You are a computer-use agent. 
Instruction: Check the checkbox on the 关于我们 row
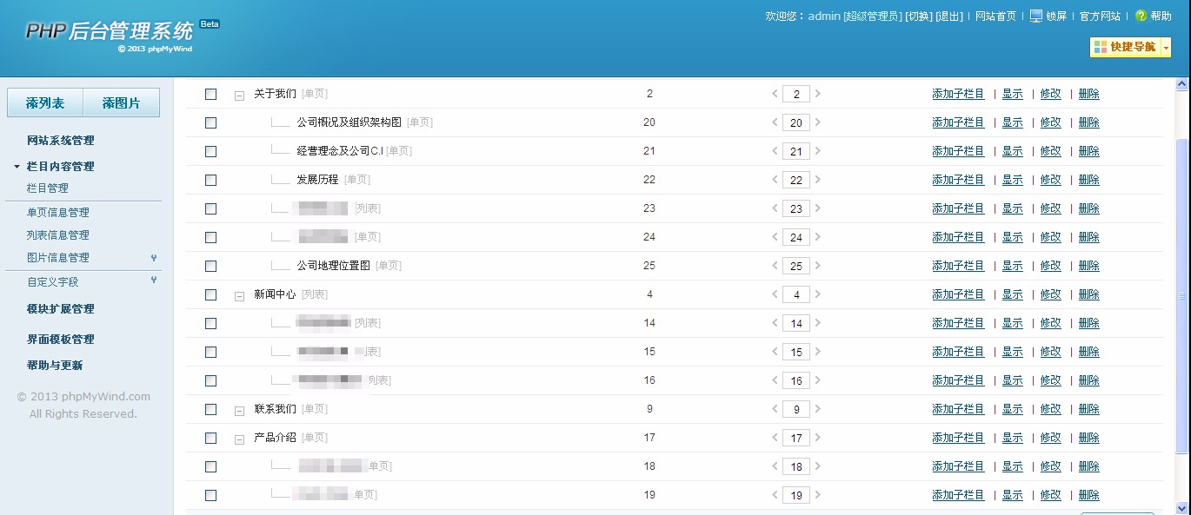tap(210, 93)
